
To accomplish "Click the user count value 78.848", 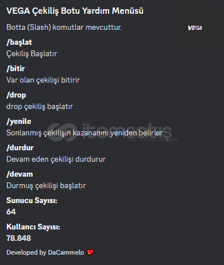I will 18,238.
